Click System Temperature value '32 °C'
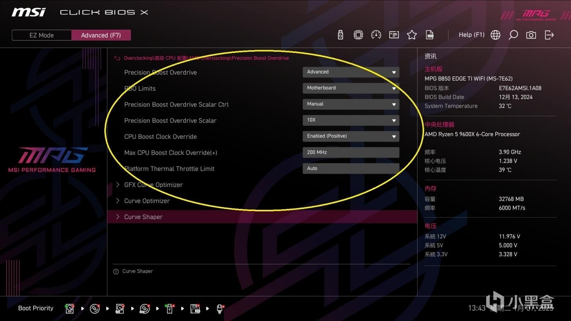This screenshot has height=321, width=571. (505, 106)
